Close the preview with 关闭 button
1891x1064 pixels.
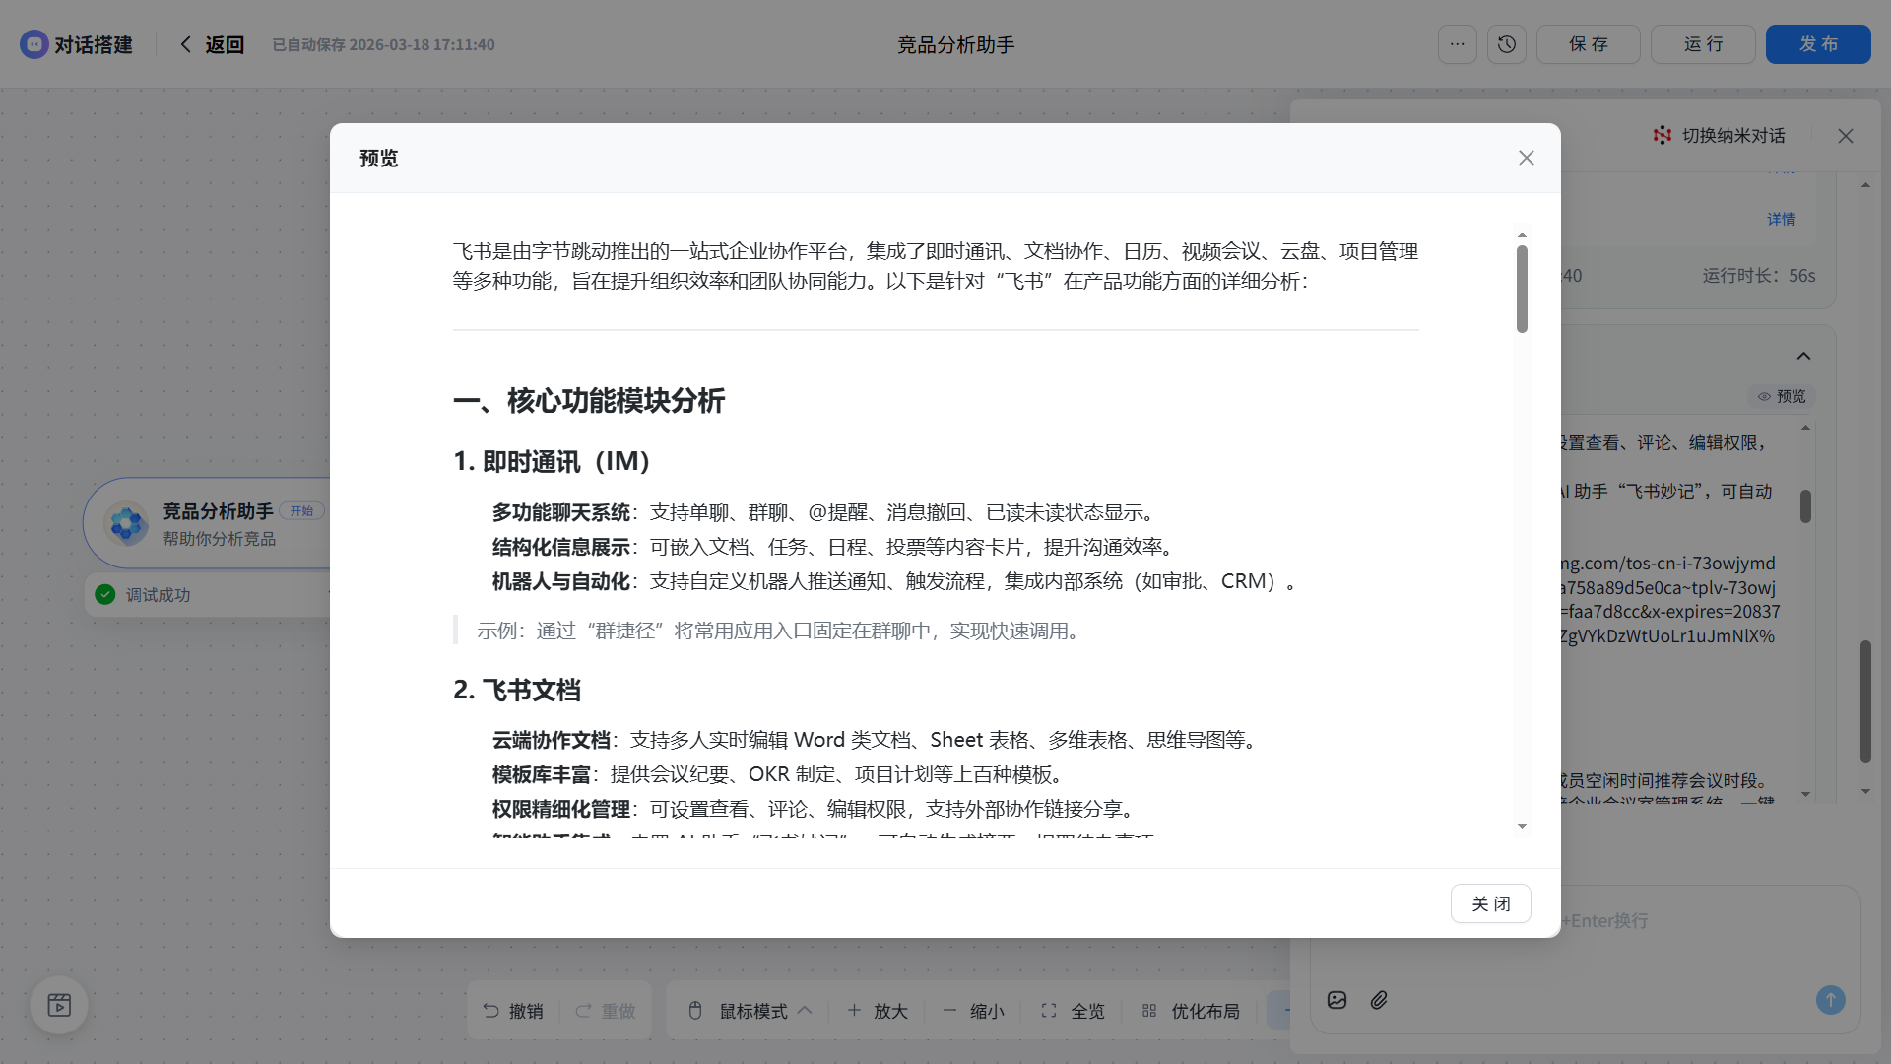click(x=1490, y=903)
